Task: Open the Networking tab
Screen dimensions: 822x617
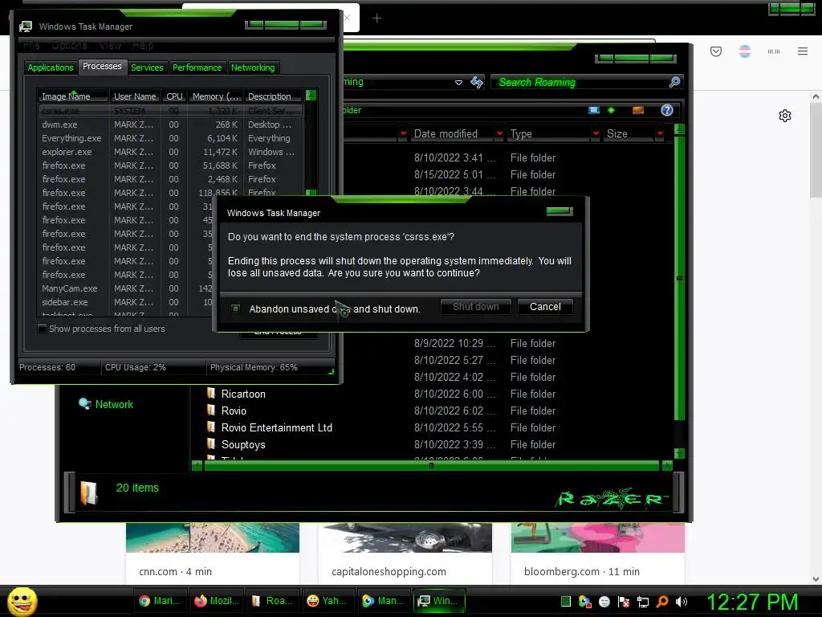Action: pos(253,67)
